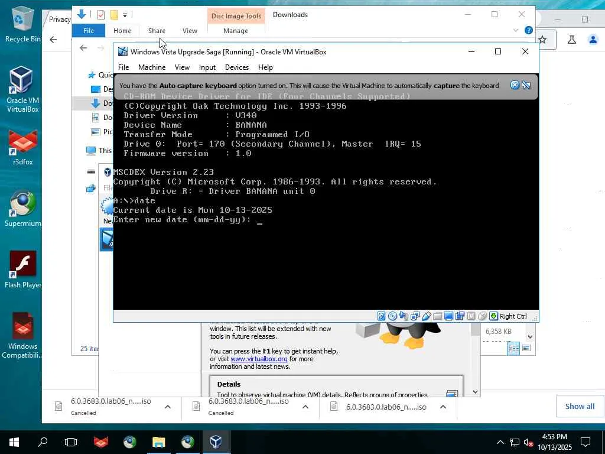605x454 pixels.
Task: Click the browser bookmark star icon
Action: (x=542, y=40)
